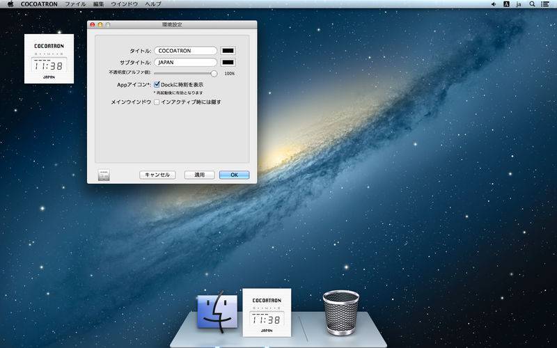
Task: Open the ヘルプ menu
Action: pyautogui.click(x=153, y=4)
